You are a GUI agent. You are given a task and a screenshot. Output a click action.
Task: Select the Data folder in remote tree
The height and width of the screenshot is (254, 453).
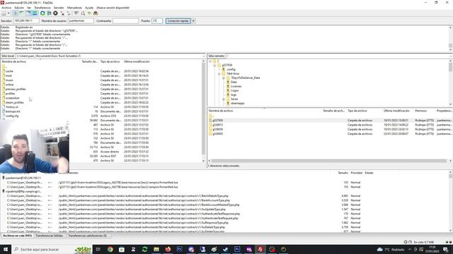point(234,82)
